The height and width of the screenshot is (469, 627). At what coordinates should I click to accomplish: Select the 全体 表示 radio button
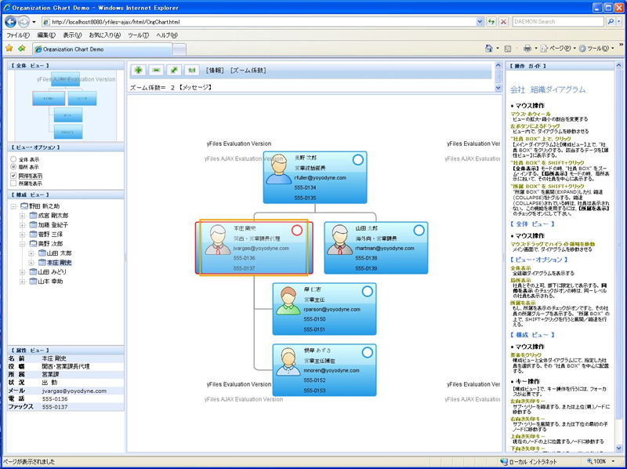click(x=13, y=159)
